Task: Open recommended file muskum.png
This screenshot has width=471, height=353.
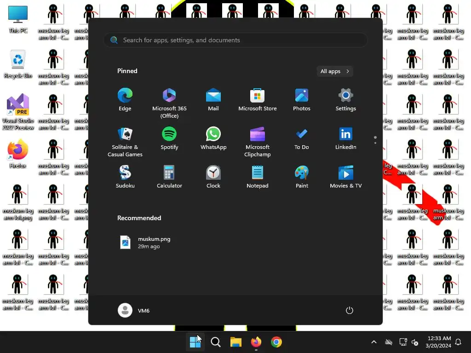Action: [x=145, y=243]
